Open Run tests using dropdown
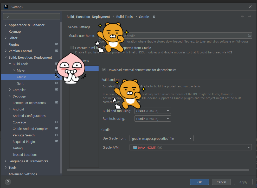The width and height of the screenshot is (257, 188). [x=153, y=119]
